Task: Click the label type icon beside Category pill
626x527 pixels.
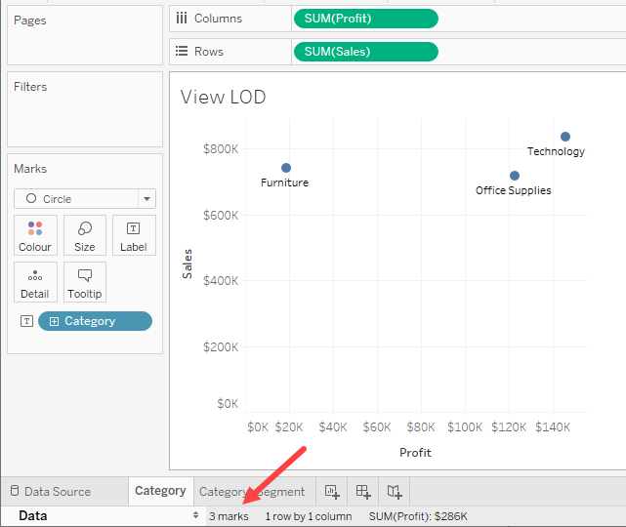Action: 26,321
